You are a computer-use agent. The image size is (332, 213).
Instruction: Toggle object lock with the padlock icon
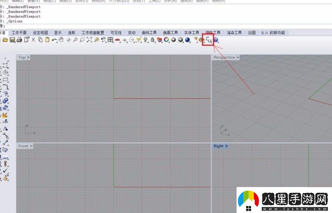click(x=152, y=40)
